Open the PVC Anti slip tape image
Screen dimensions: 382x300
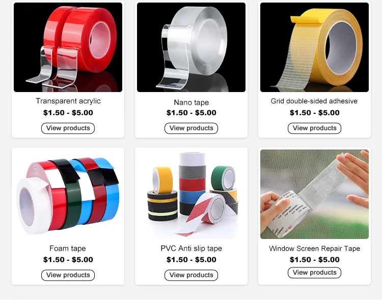coord(191,194)
